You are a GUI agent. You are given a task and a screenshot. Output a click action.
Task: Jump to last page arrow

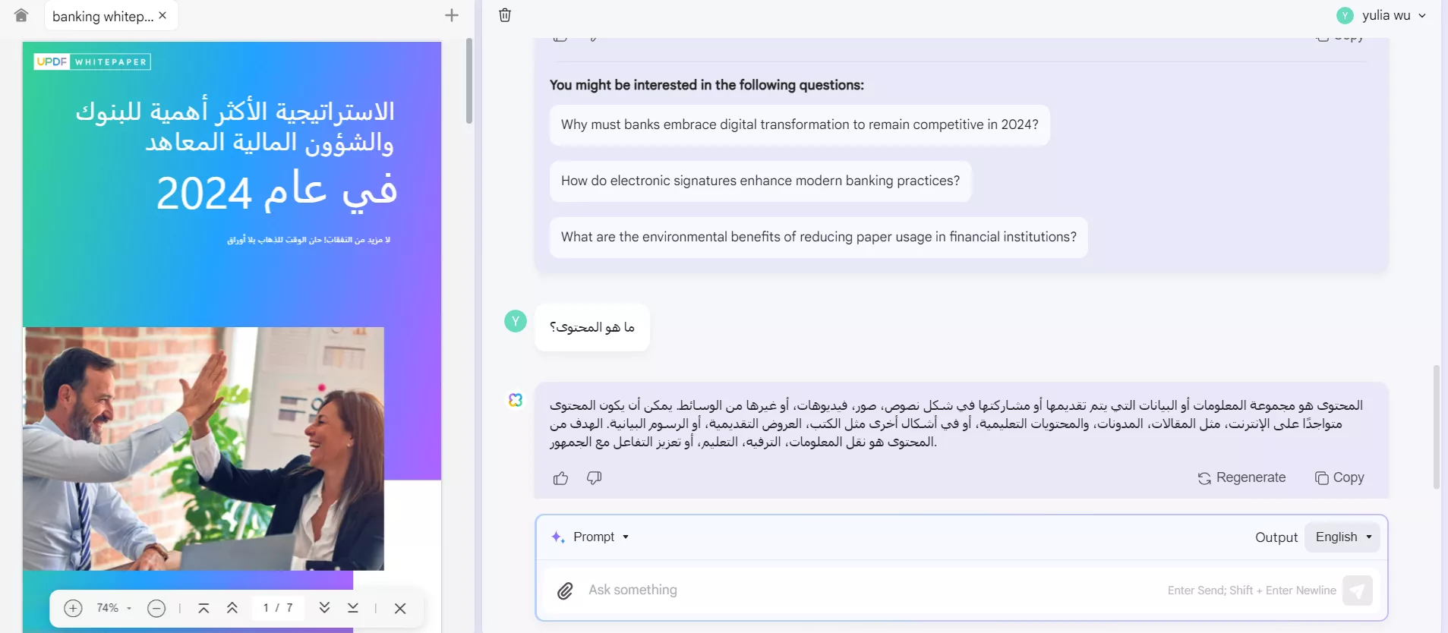point(353,608)
